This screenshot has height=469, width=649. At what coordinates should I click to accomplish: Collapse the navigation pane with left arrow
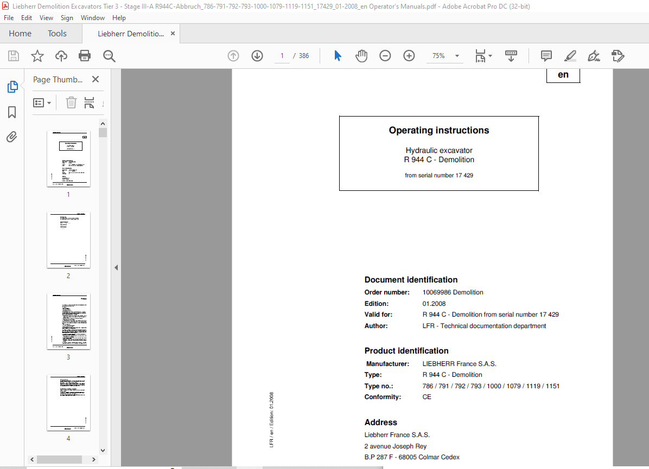[x=116, y=268]
